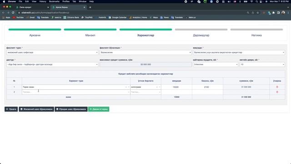The image size is (291, 164).
Task: Open the 'дастур' dropdown
Action: coord(52,65)
